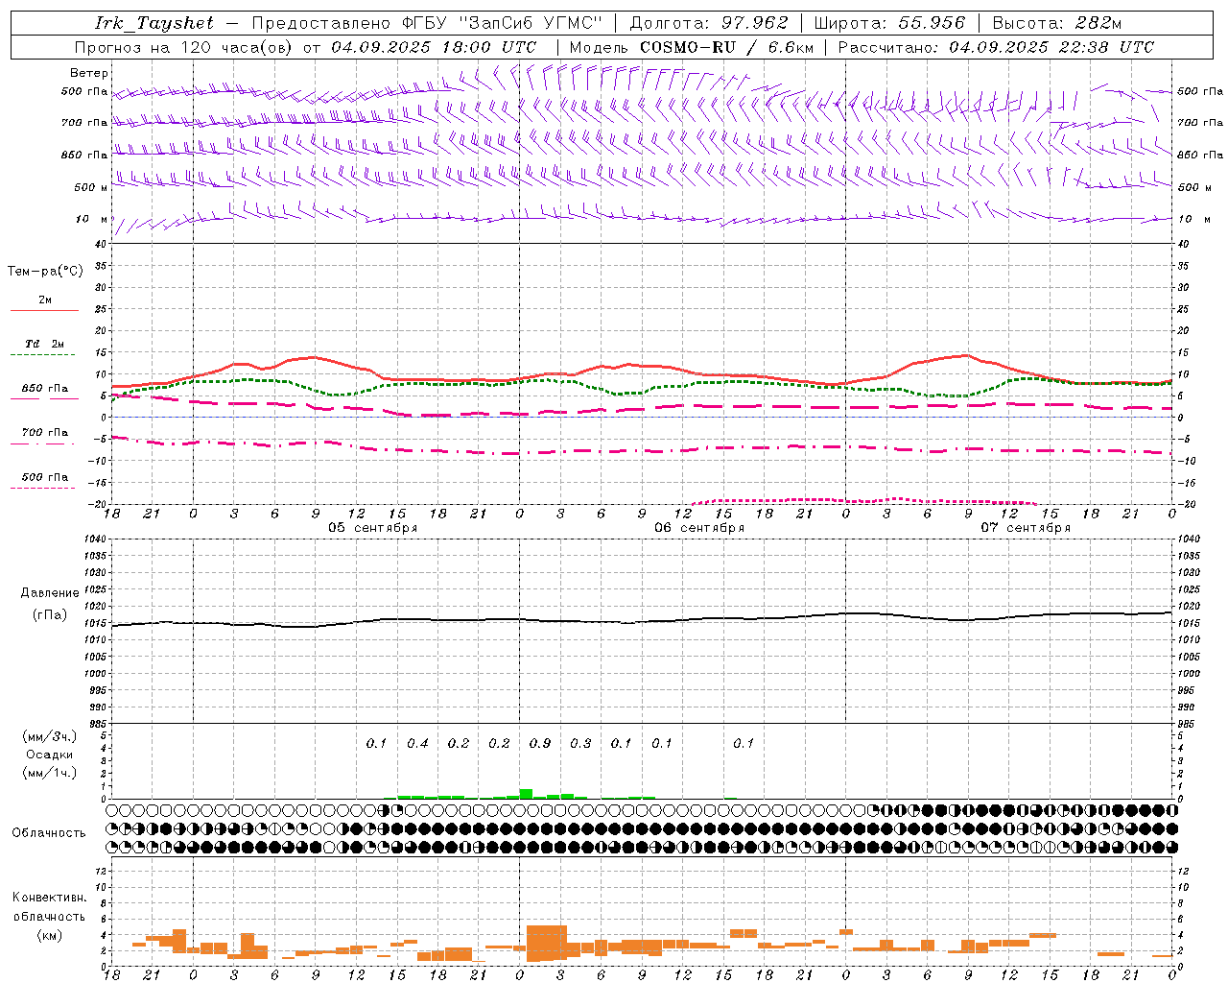Click the (мм/3ч.) precipitation unit label

pyautogui.click(x=50, y=736)
